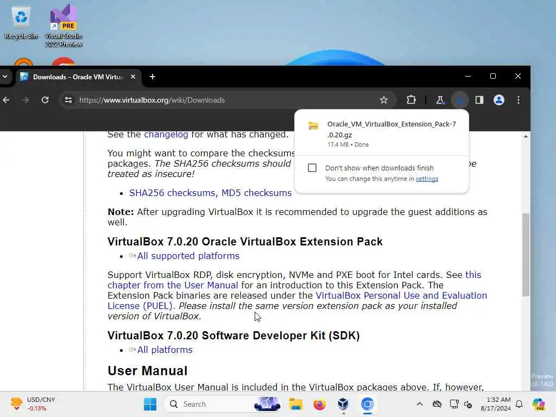Viewport: 556px width, 417px height.
Task: Toggle the Downloads toolbar button
Action: tap(459, 100)
